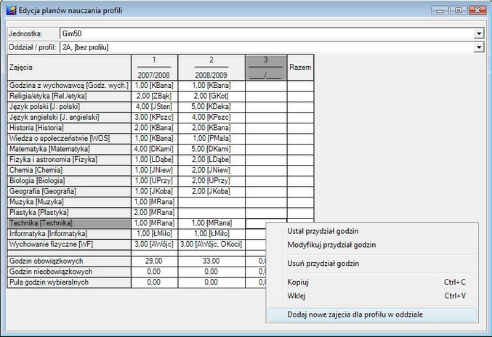Minimize the Edycja planów nauczania window
Screen dimensions: 492x337
(x=440, y=11)
